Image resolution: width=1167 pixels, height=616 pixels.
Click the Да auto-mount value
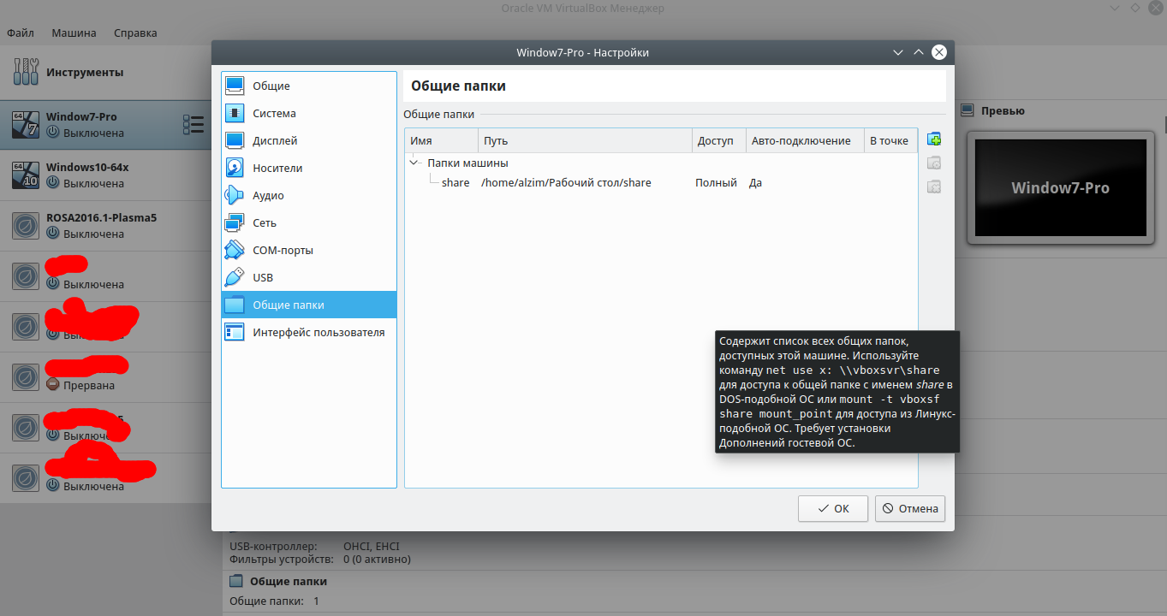(x=755, y=182)
